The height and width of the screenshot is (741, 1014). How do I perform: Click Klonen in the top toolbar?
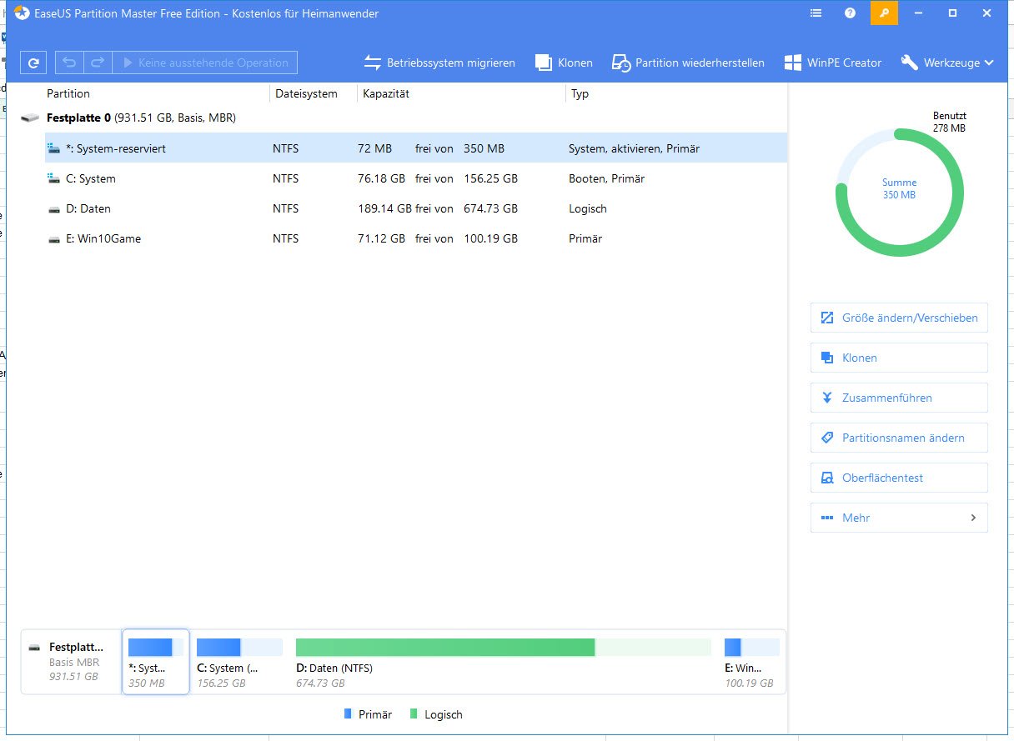[x=564, y=63]
